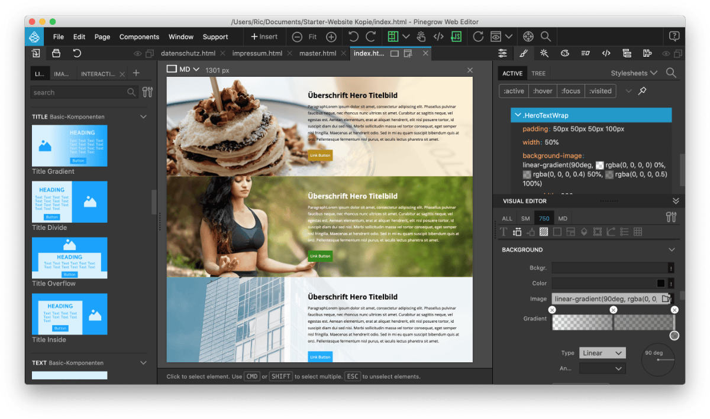
Task: Open the Support menu
Action: point(215,37)
